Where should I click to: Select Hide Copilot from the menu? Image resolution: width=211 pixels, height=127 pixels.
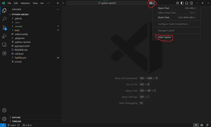point(164,37)
